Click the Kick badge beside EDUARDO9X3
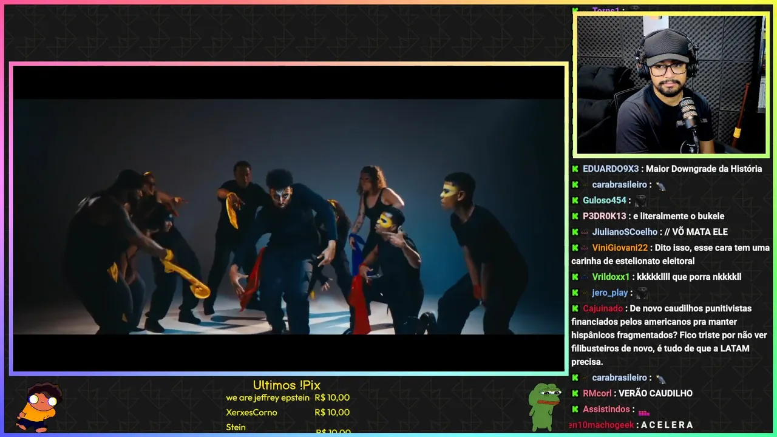 click(x=575, y=169)
